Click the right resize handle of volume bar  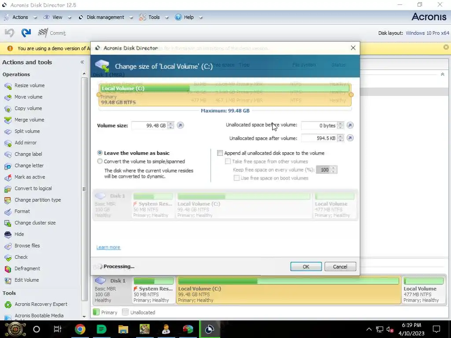click(x=351, y=95)
